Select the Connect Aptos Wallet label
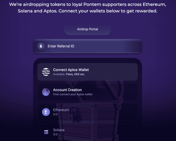The width and height of the screenshot is (176, 141). coord(71,70)
